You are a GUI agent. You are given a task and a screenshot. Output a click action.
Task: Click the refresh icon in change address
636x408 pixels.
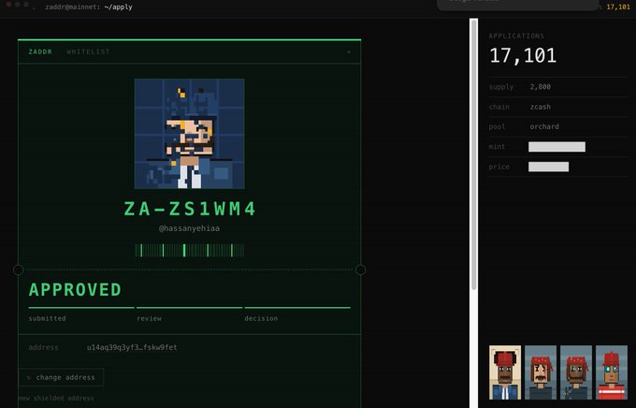pyautogui.click(x=29, y=377)
